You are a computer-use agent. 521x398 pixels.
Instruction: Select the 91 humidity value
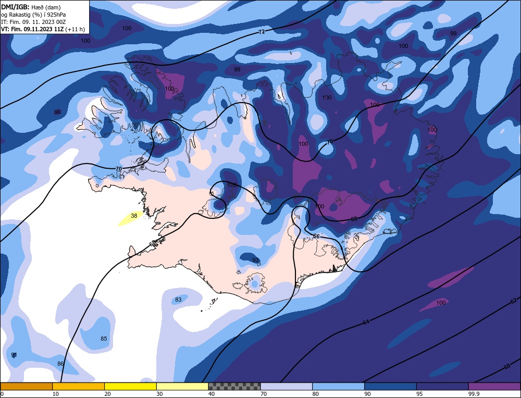[14, 355]
